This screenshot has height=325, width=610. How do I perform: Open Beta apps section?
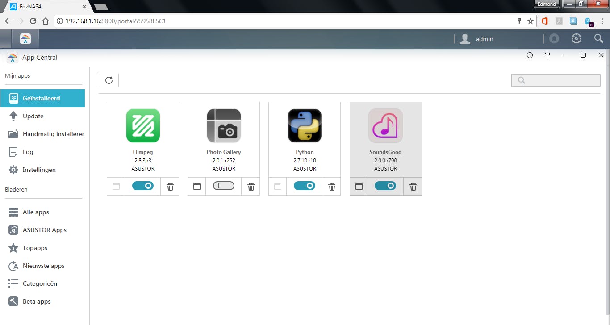coord(42,301)
